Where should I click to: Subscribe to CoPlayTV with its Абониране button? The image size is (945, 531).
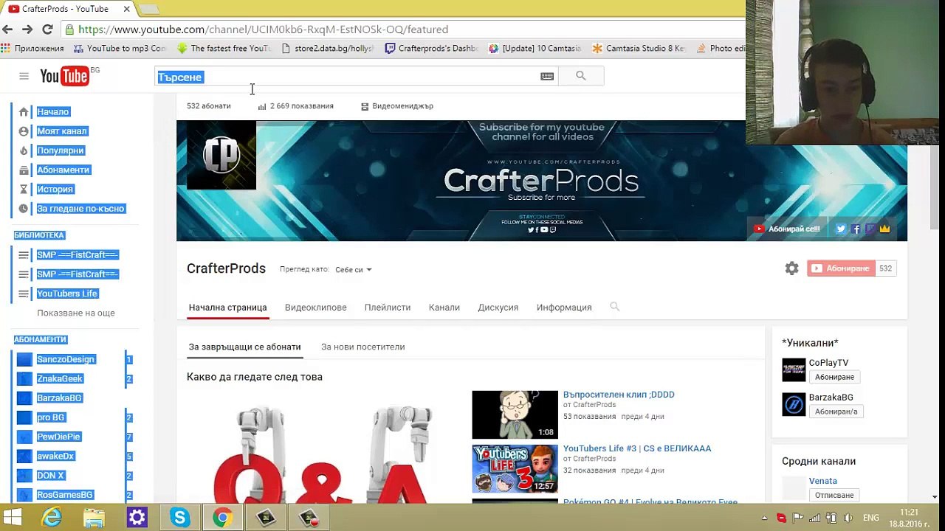point(834,377)
